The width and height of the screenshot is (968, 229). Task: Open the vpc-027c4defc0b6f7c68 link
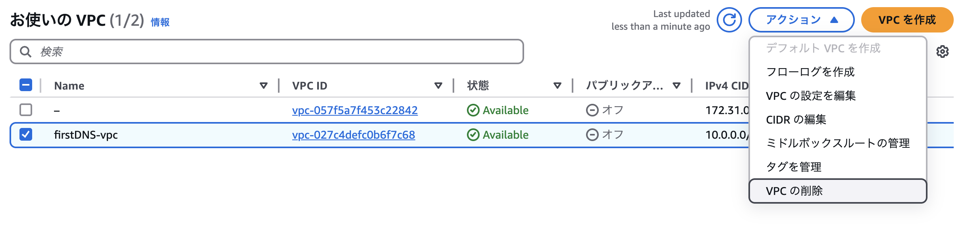pos(353,135)
